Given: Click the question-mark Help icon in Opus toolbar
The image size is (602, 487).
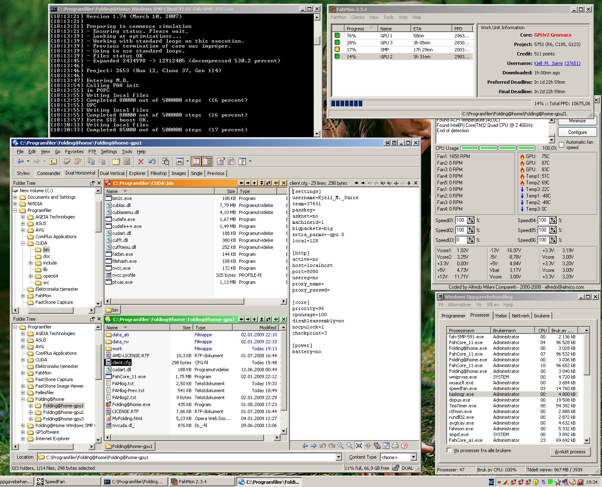Looking at the screenshot, I should (242, 161).
